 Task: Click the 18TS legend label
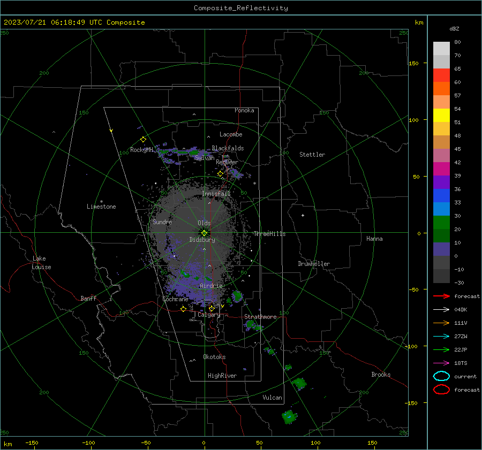[461, 363]
